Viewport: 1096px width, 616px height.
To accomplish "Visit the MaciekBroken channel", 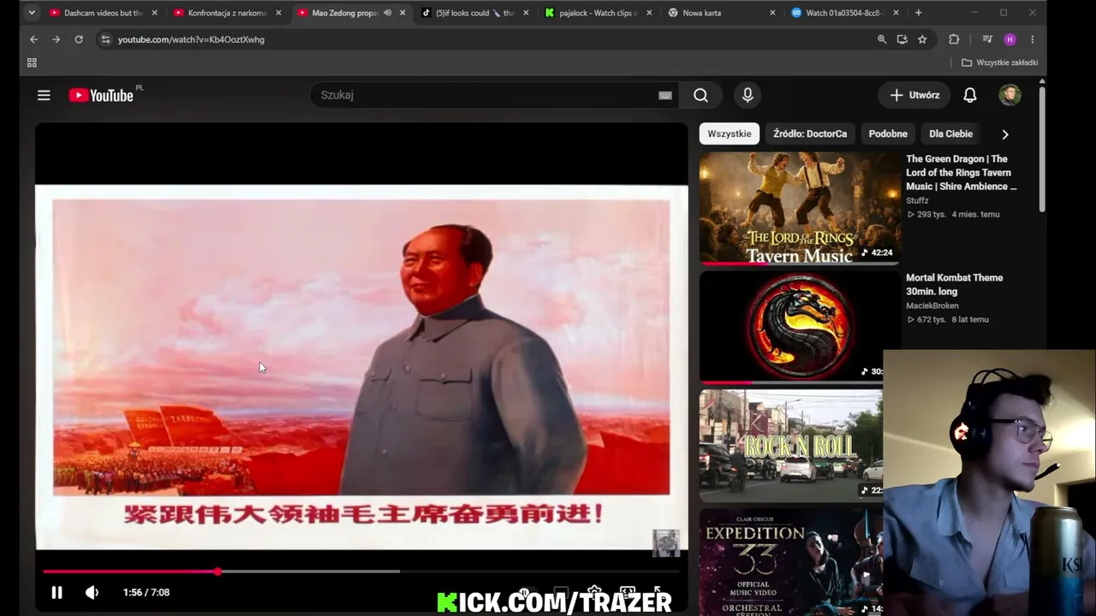I will tap(932, 305).
